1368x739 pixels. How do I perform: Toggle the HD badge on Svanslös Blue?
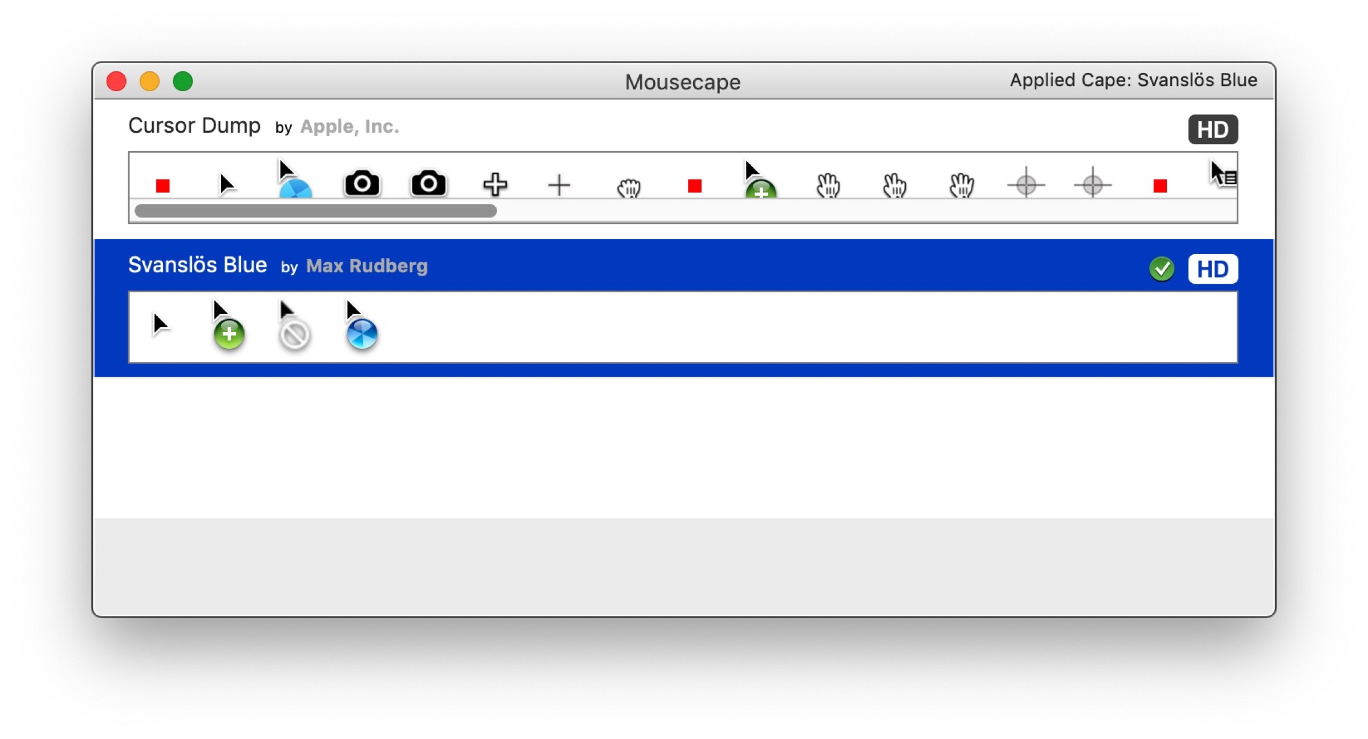click(x=1212, y=269)
